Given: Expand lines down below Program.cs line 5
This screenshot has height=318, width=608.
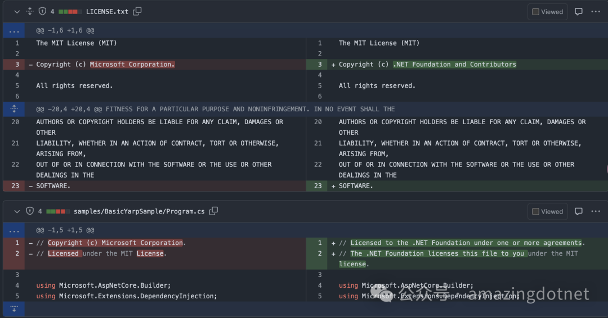Looking at the screenshot, I should click(14, 308).
